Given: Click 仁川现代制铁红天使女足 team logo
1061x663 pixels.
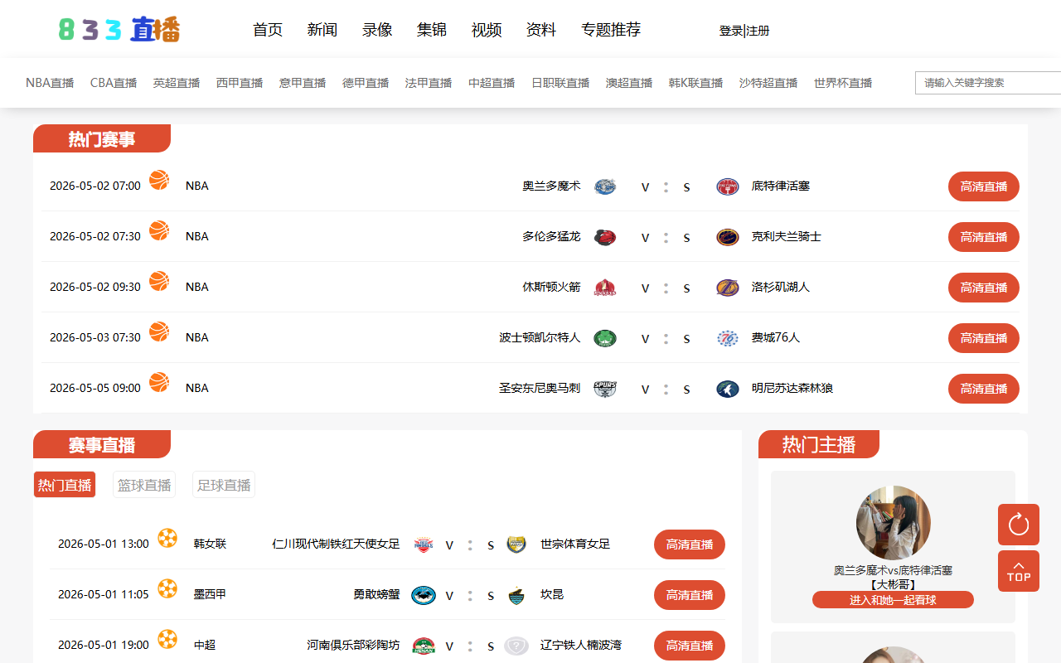Looking at the screenshot, I should (x=424, y=544).
